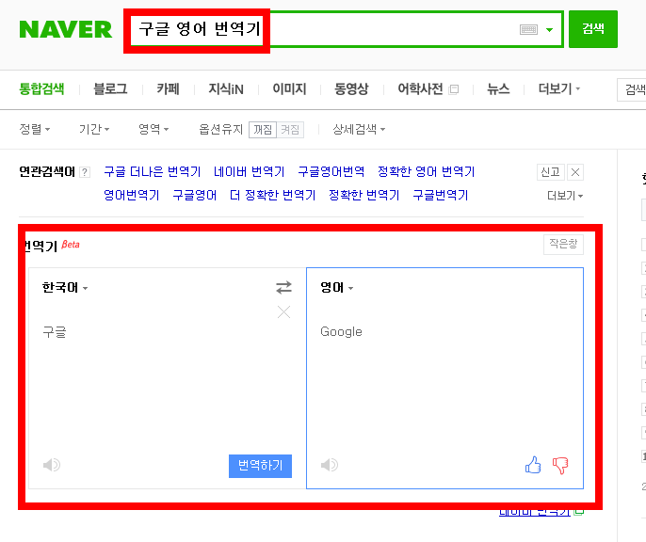Open the 카페 tab
This screenshot has height=542, width=646.
click(168, 88)
